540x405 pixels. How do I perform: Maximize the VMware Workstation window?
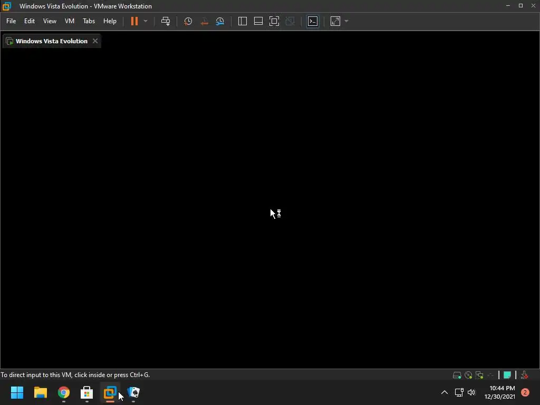click(520, 6)
